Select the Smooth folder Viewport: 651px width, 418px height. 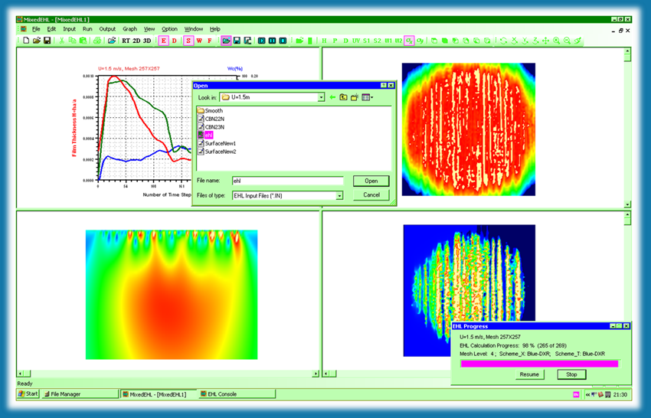[211, 111]
